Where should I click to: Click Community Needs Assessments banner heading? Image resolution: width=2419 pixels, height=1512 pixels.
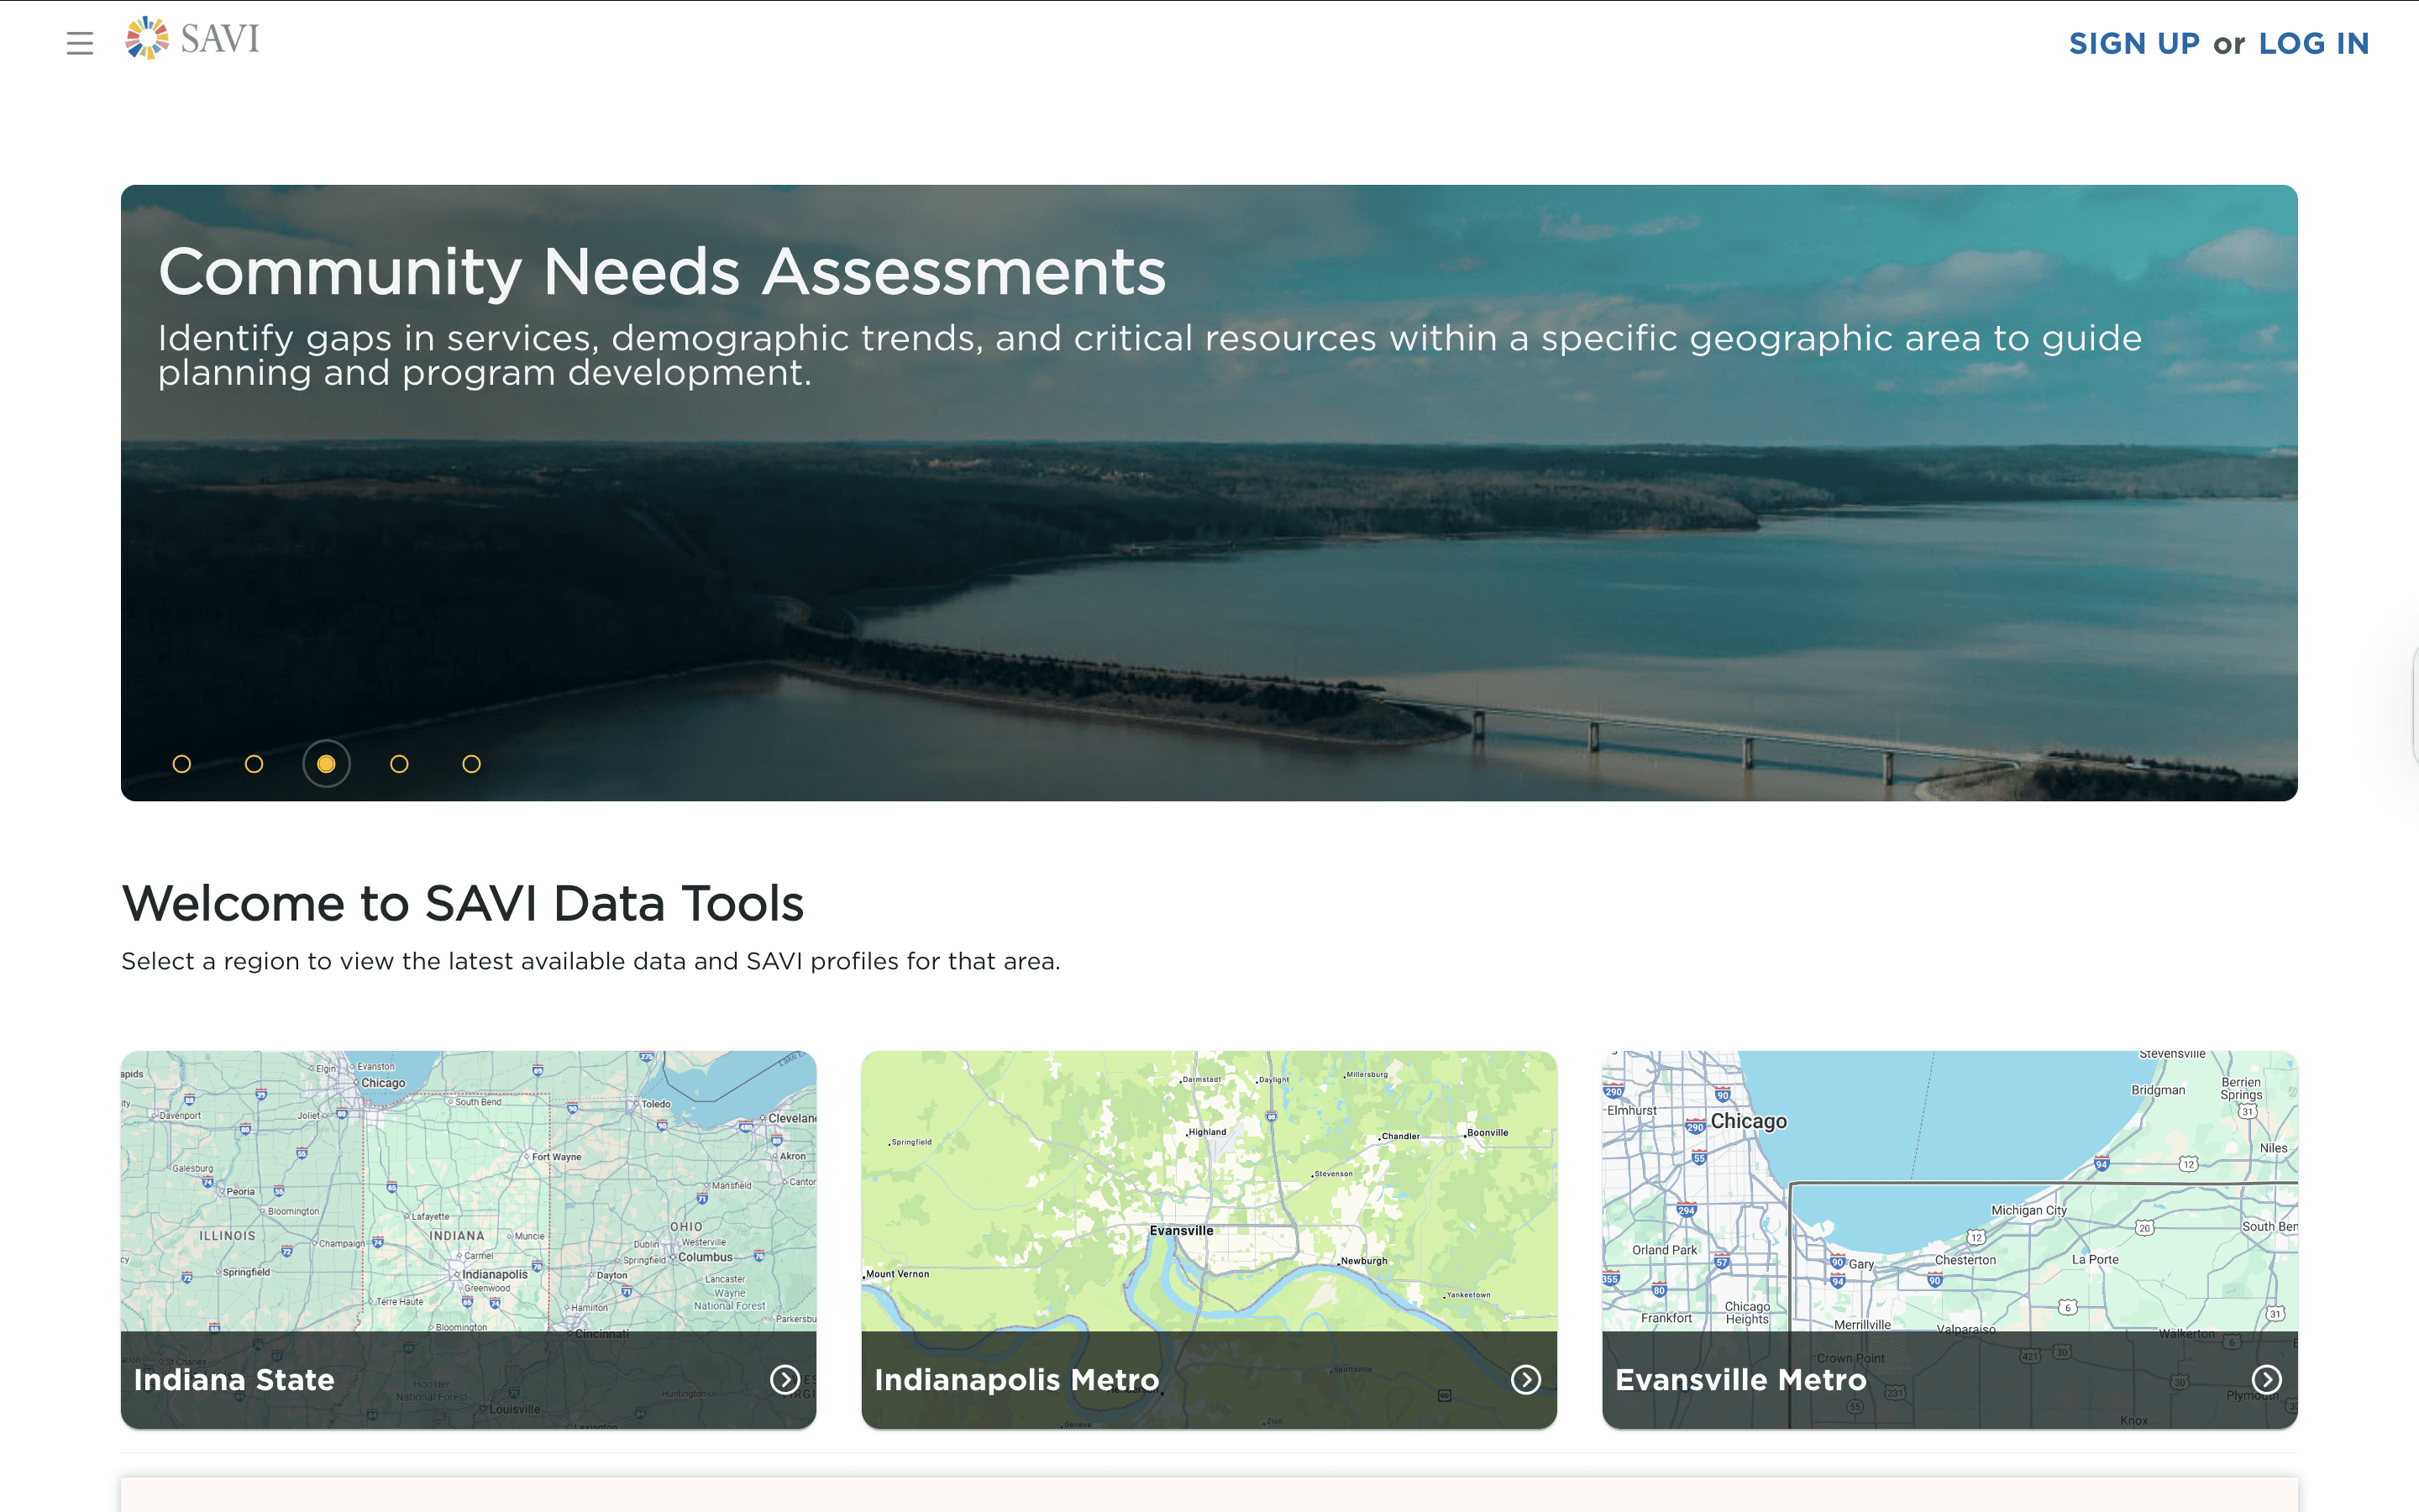pos(662,272)
